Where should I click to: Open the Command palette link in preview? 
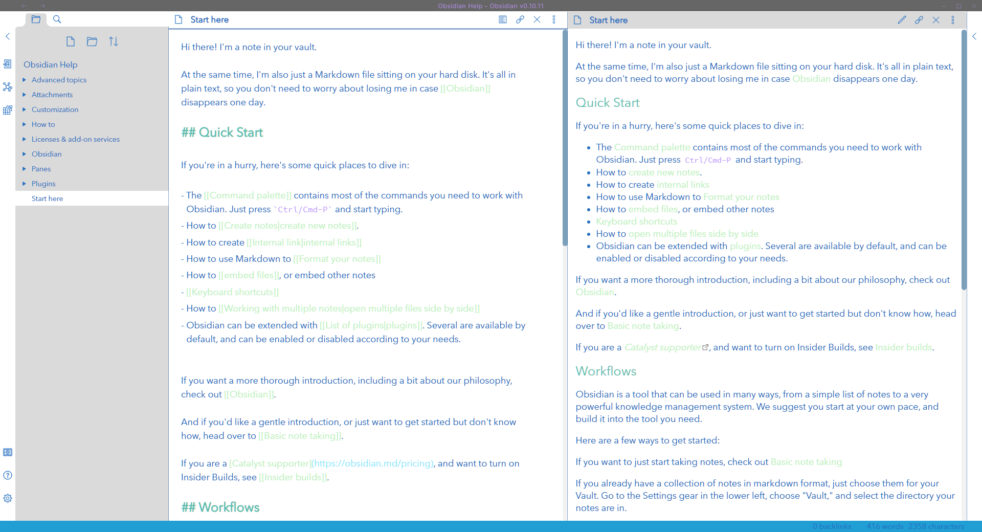click(652, 147)
